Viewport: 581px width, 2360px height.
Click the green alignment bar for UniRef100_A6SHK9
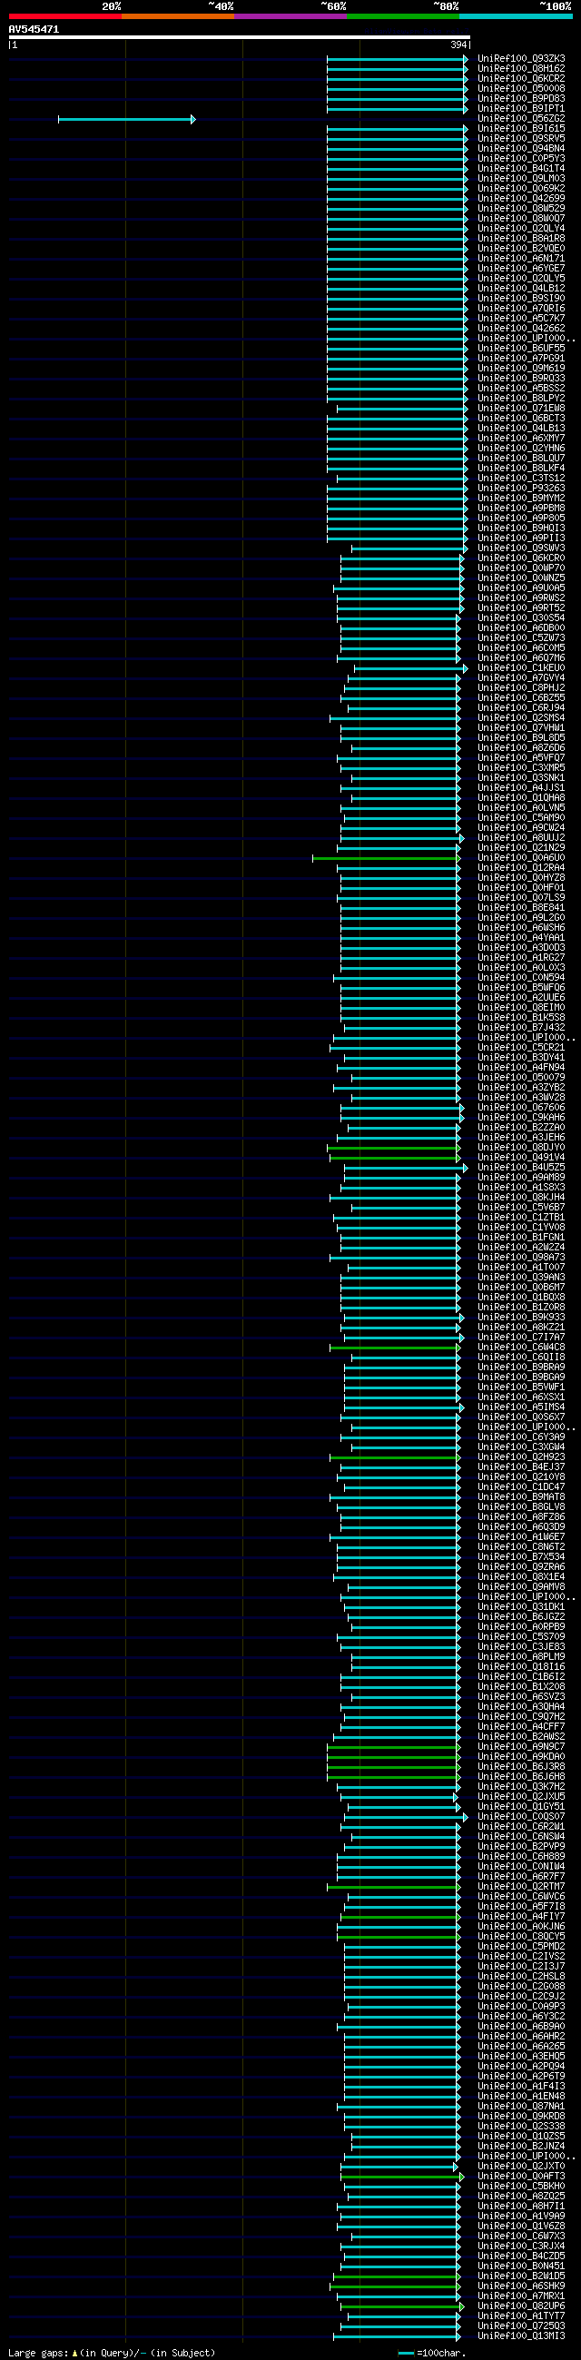click(x=396, y=2287)
